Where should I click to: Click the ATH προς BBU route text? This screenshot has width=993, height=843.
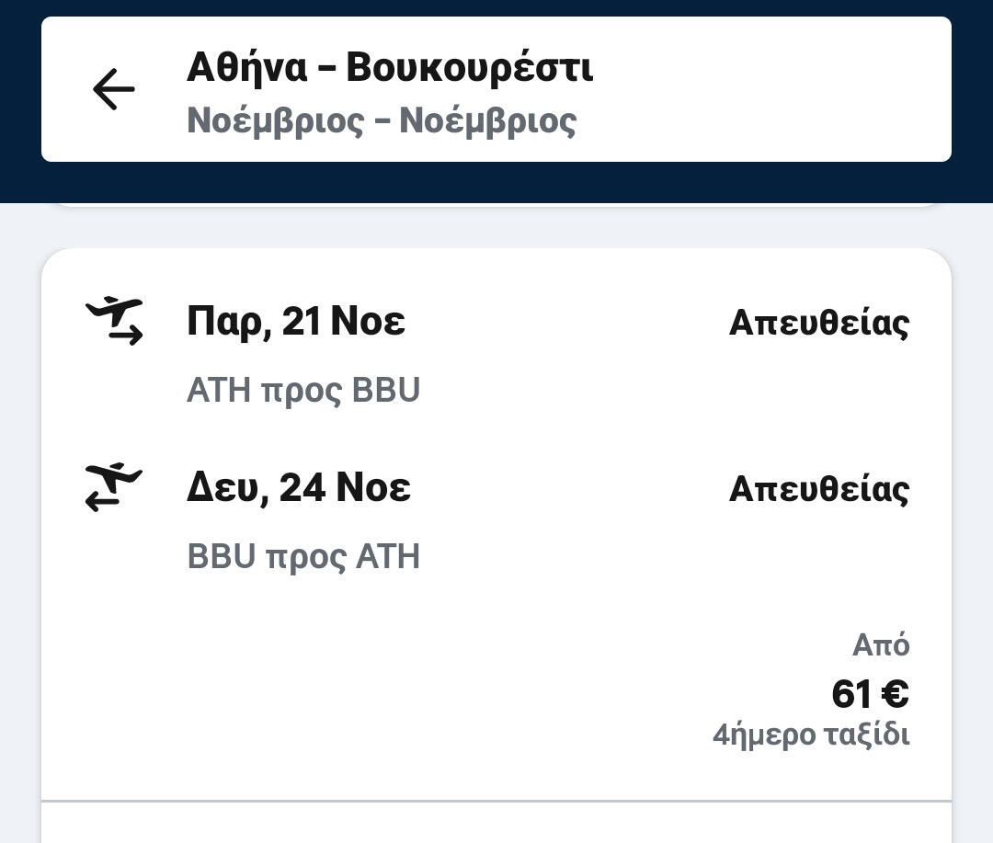click(x=303, y=391)
